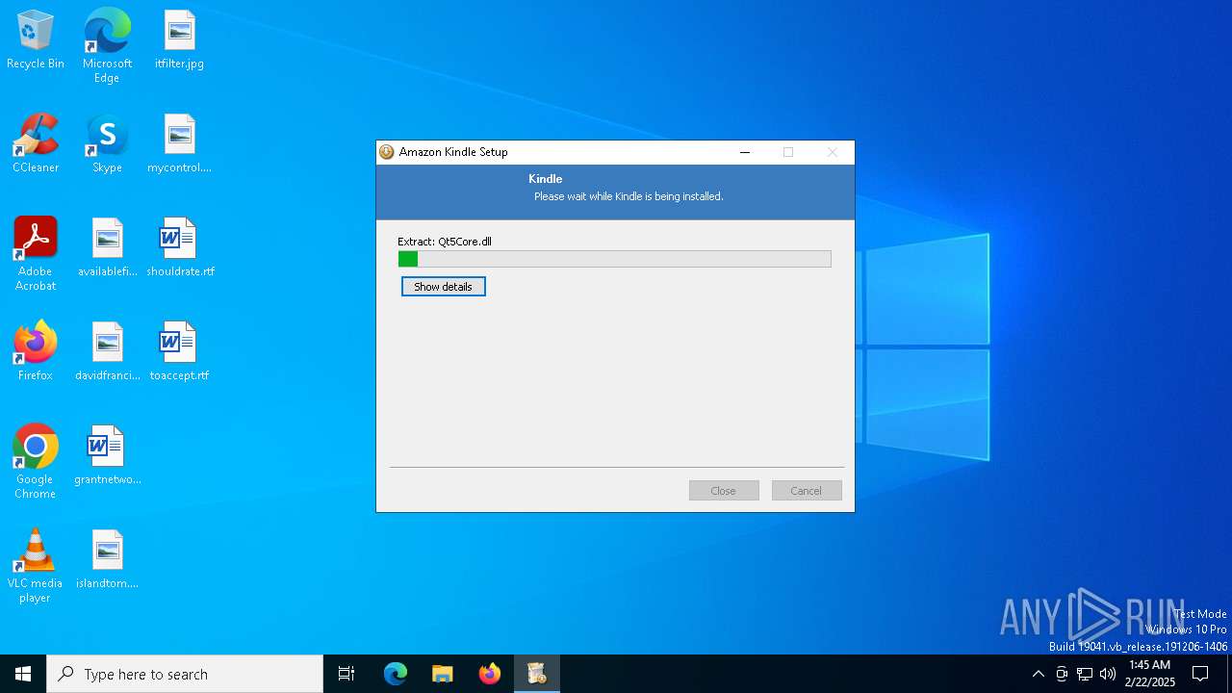This screenshot has width=1232, height=693.
Task: Open the Action Center notifications
Action: (1200, 674)
